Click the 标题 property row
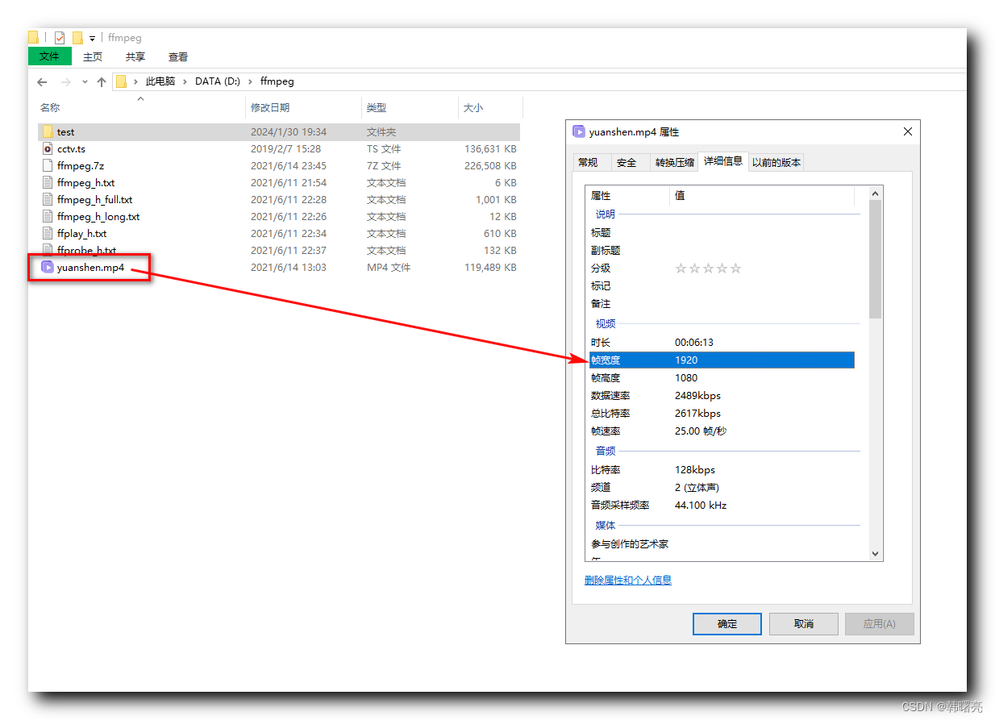Screen dimensions: 995x720 click(722, 233)
